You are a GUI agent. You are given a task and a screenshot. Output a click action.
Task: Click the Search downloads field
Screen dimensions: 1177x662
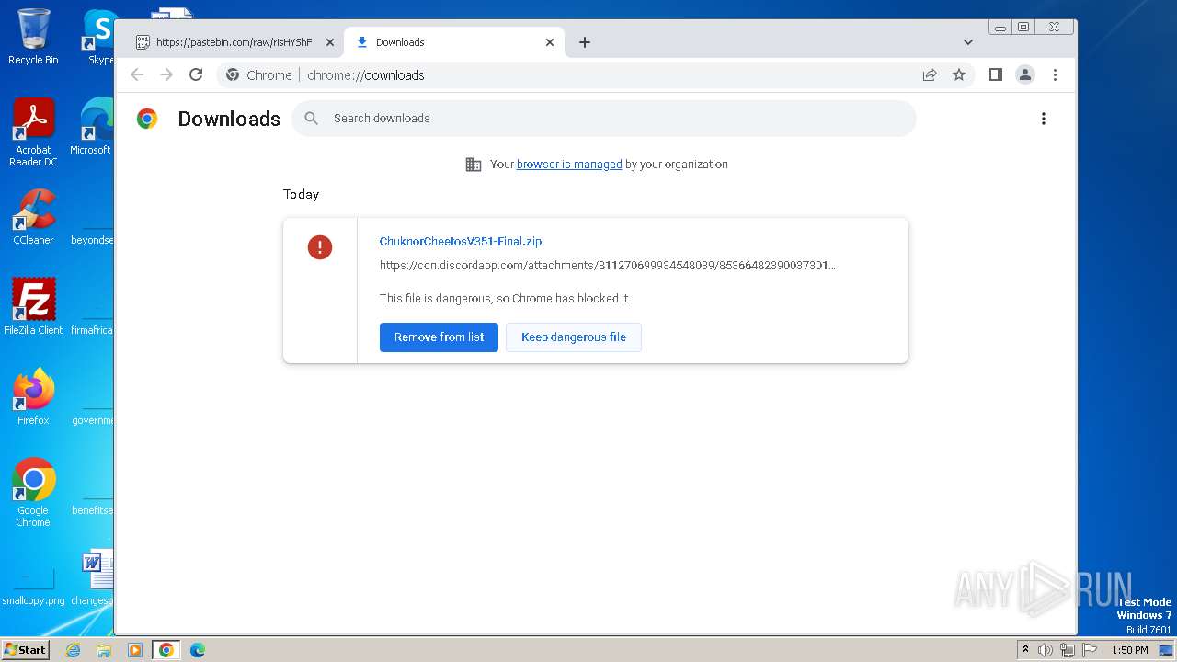(x=604, y=119)
